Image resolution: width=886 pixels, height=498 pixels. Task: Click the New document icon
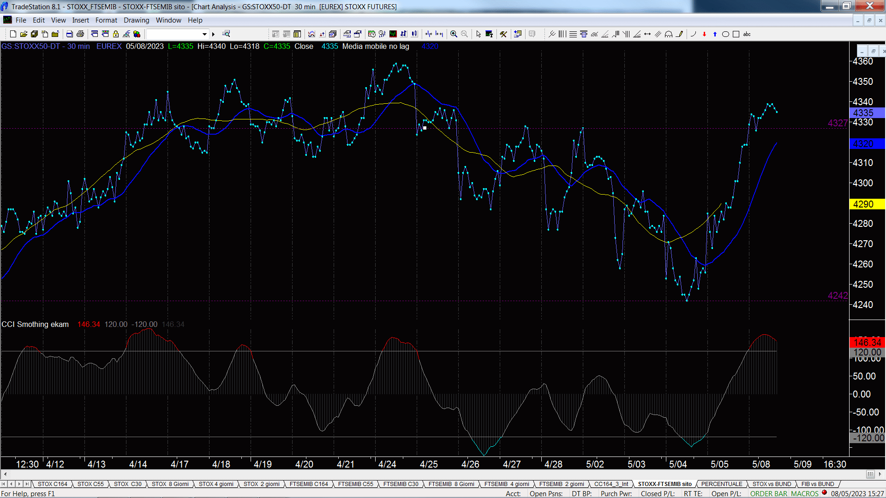coord(13,34)
